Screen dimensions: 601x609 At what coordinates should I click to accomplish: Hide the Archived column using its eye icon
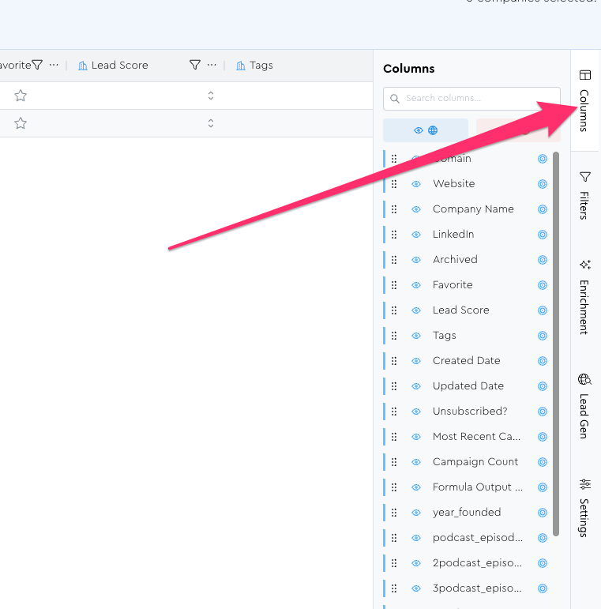(416, 260)
